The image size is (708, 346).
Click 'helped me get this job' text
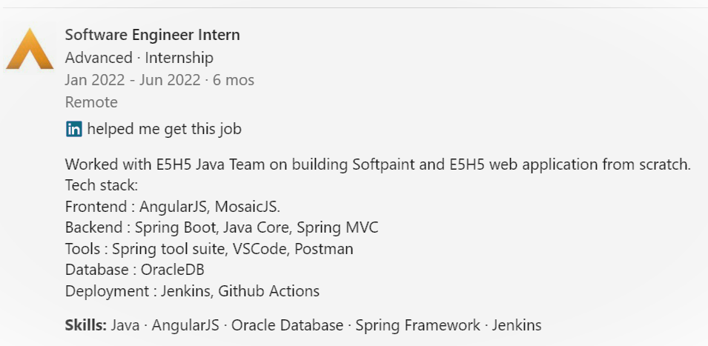(x=165, y=129)
